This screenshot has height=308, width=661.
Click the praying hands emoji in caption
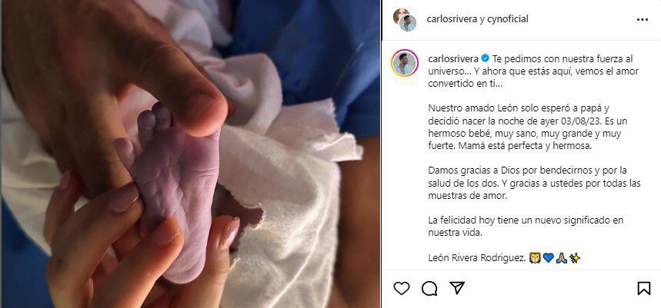pyautogui.click(x=561, y=258)
